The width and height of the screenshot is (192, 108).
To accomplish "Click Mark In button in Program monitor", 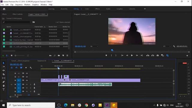I will click(111, 55).
